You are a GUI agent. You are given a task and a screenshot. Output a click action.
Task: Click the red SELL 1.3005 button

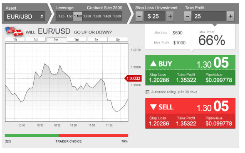(191, 113)
